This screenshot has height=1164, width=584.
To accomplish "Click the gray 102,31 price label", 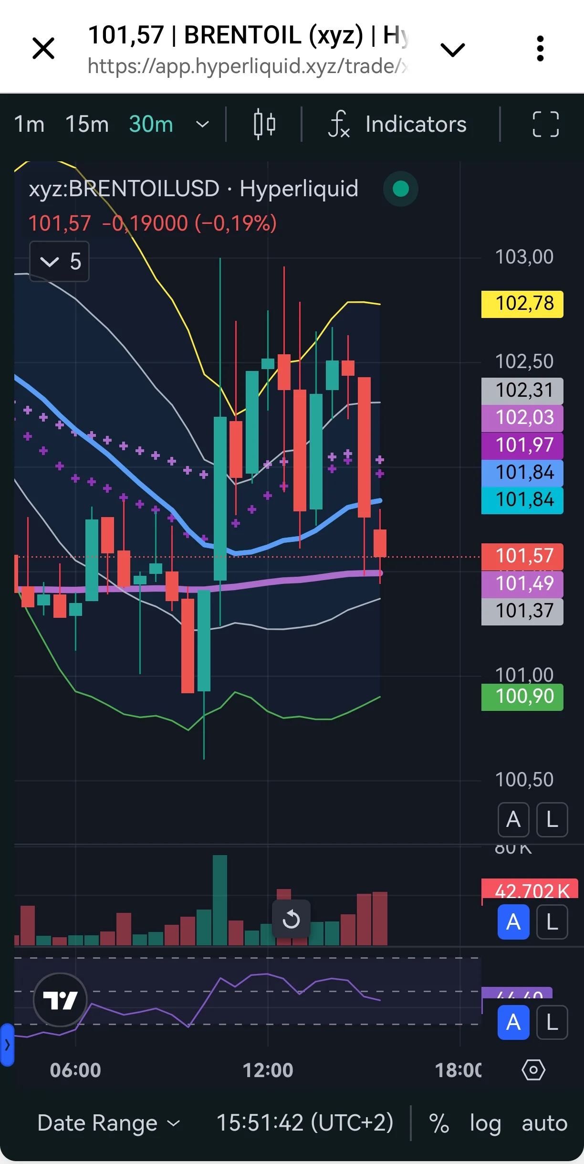I will (x=522, y=391).
